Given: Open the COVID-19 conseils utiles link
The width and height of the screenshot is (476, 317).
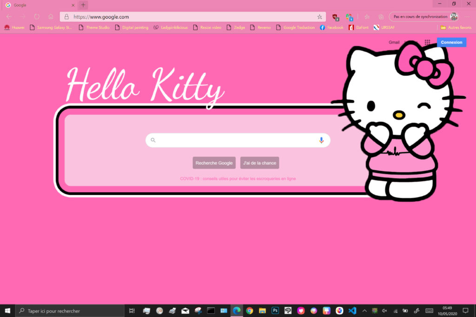Looking at the screenshot, I should [238, 179].
